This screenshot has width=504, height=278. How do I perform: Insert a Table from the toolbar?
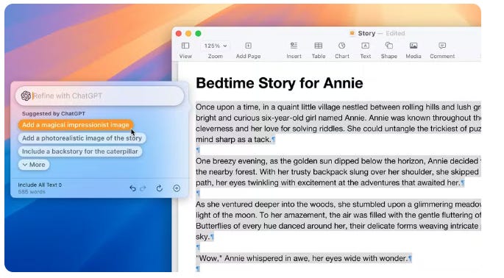[x=319, y=46]
